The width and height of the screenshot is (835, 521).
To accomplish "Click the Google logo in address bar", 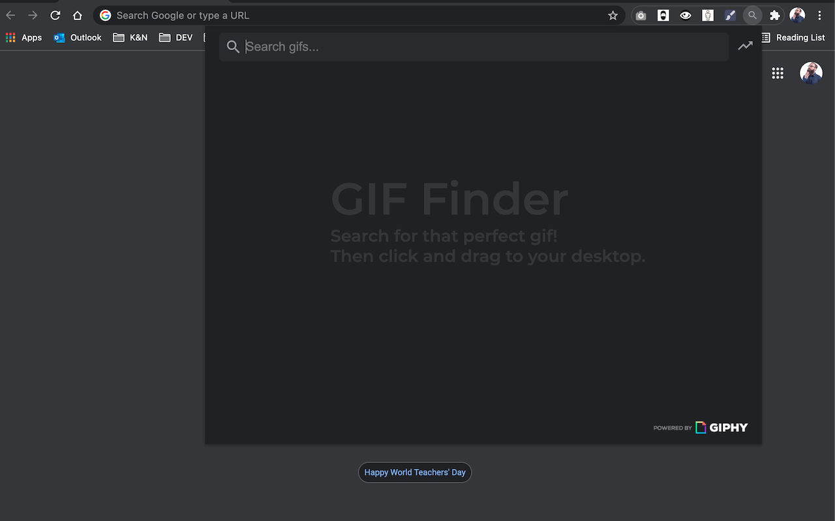I will 105,15.
